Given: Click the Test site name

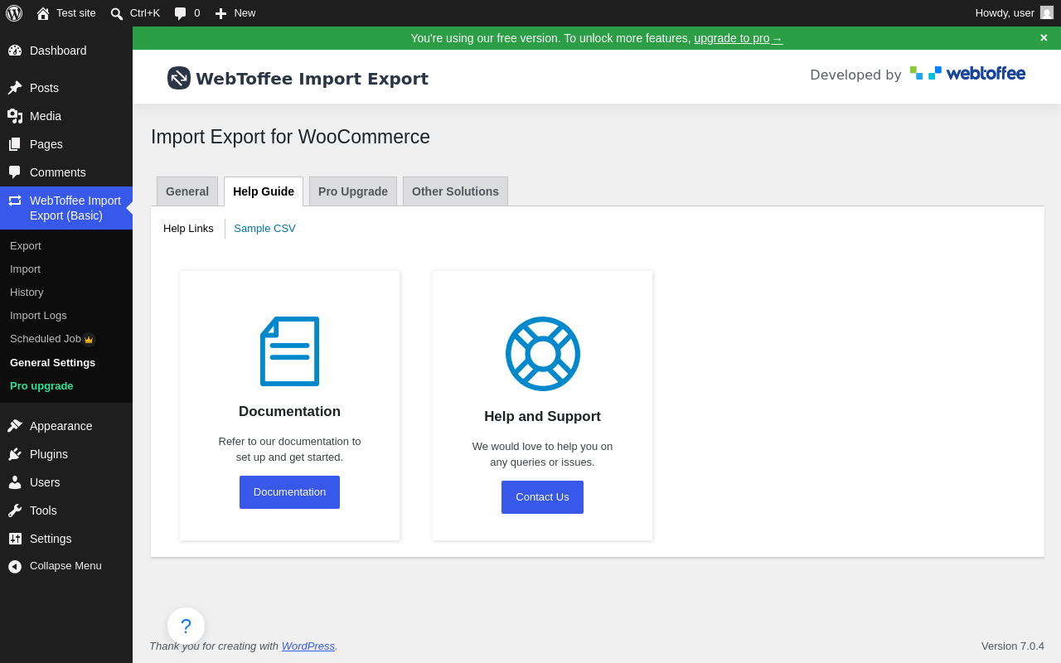Looking at the screenshot, I should pos(76,13).
